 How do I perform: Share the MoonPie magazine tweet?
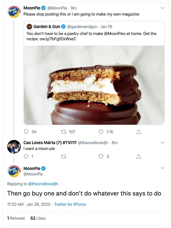pos(139,132)
